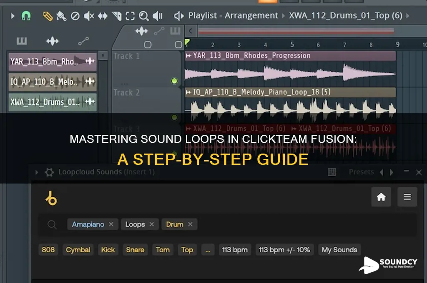
Task: Filter by the Tom tag
Action: pyautogui.click(x=163, y=250)
